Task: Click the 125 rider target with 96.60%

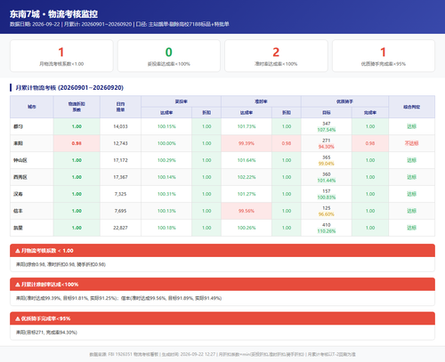Action: [327, 211]
